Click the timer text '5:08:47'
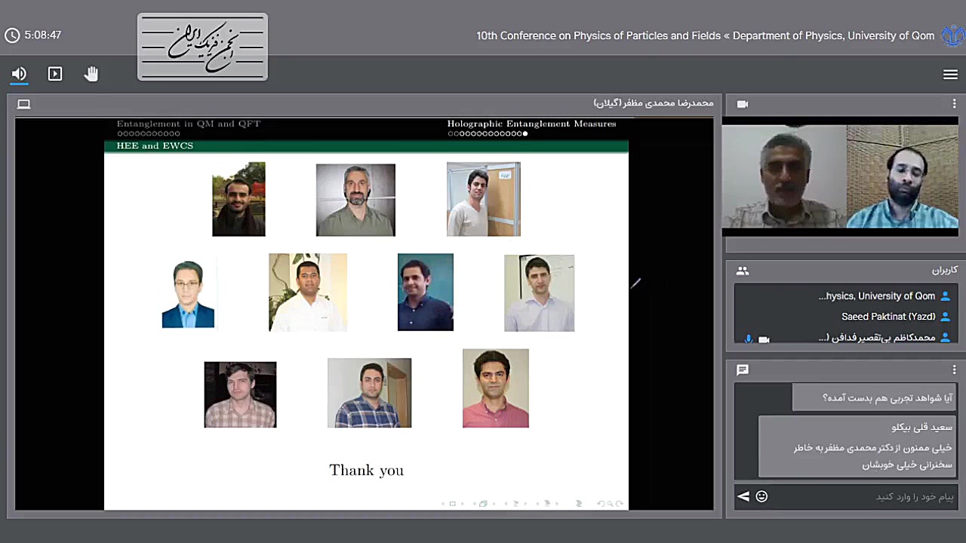The image size is (966, 543). [x=43, y=35]
